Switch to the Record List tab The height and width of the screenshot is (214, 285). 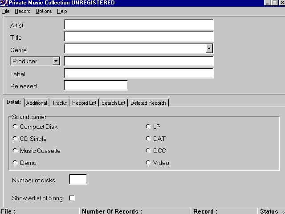(84, 103)
